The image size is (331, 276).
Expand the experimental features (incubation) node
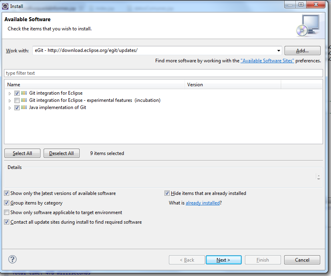coord(10,101)
